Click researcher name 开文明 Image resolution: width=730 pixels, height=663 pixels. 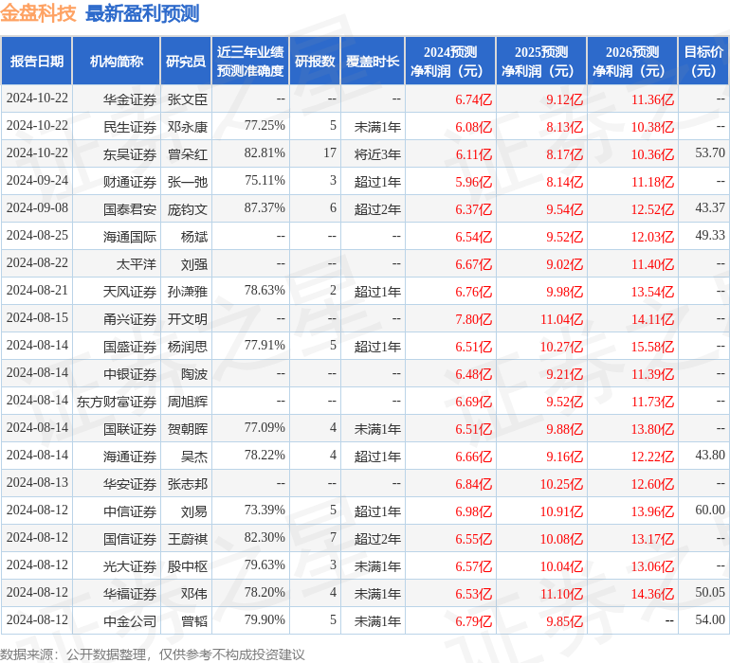click(187, 319)
